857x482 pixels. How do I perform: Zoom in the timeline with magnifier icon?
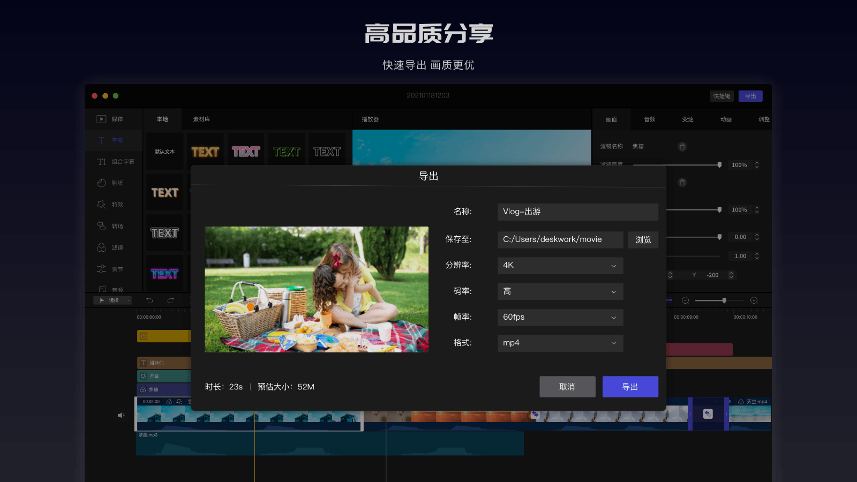[754, 300]
